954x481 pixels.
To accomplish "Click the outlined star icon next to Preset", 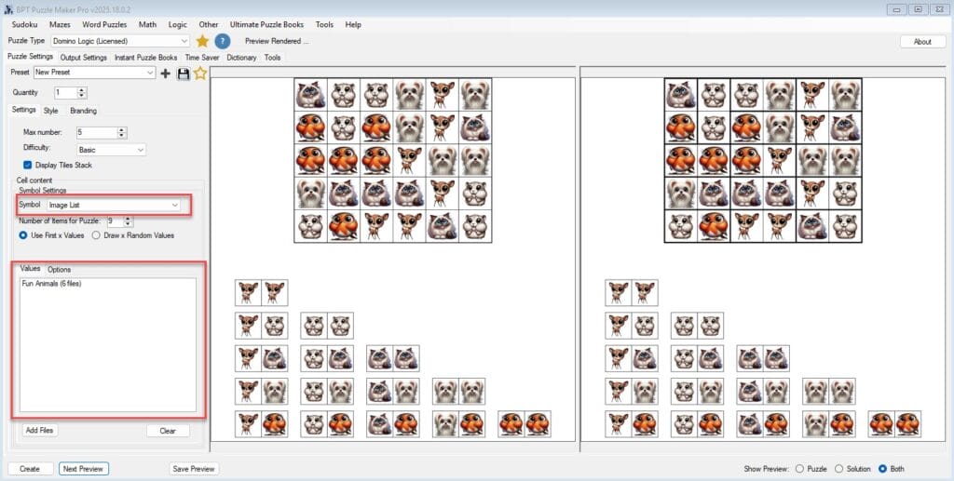I will click(x=199, y=73).
